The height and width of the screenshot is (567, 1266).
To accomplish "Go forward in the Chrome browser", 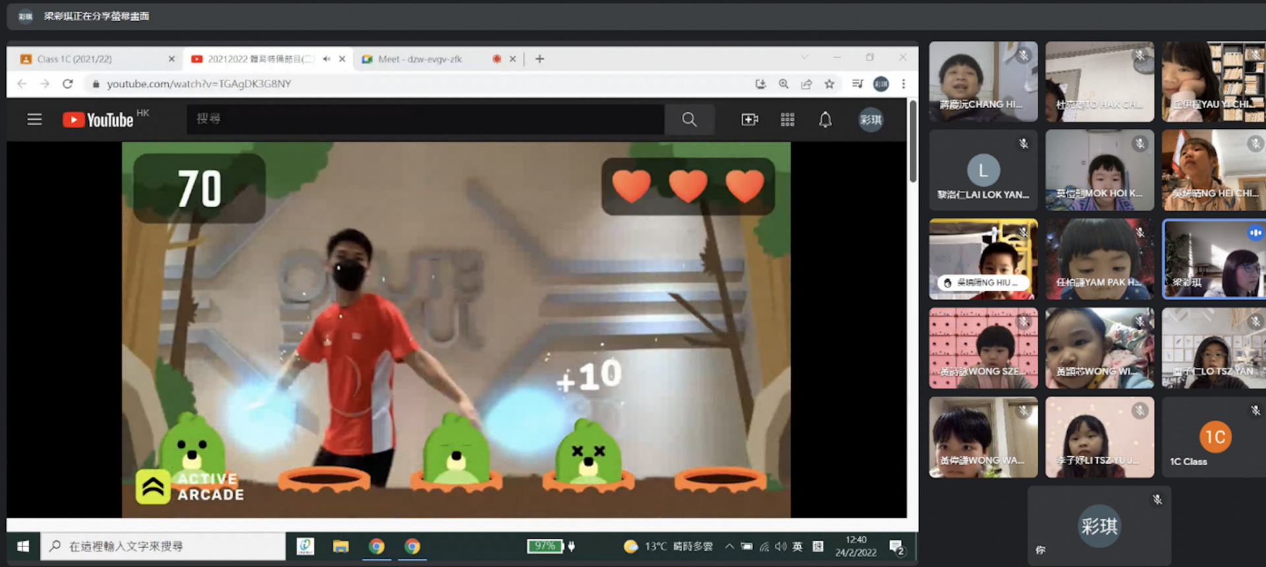I will pyautogui.click(x=44, y=84).
